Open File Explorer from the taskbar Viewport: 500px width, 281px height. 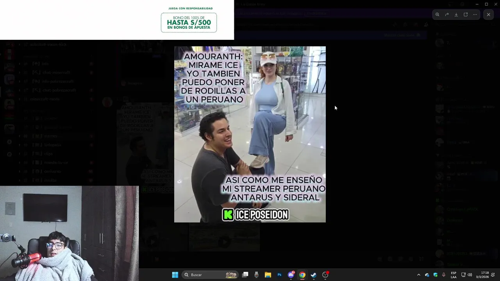[x=268, y=275]
